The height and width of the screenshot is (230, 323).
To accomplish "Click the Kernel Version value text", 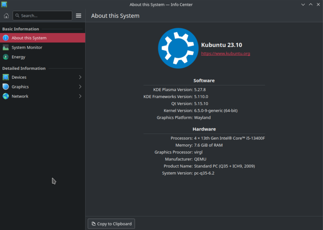I will point(216,111).
